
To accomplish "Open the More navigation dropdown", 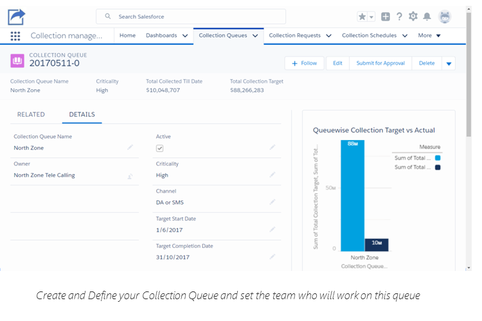I will pos(429,36).
